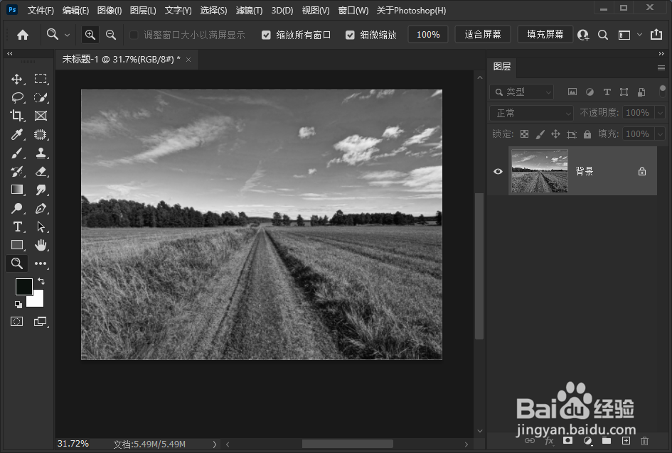Select the Path Selection tool

click(x=41, y=226)
